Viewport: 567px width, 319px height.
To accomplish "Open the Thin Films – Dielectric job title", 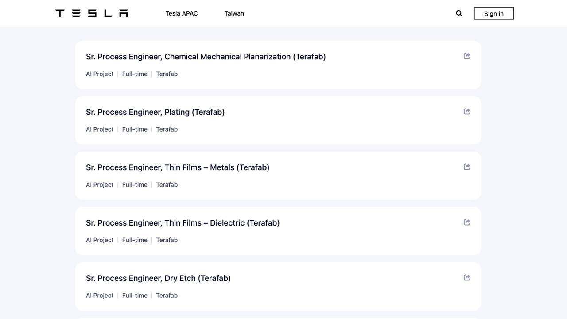I will pyautogui.click(x=183, y=223).
